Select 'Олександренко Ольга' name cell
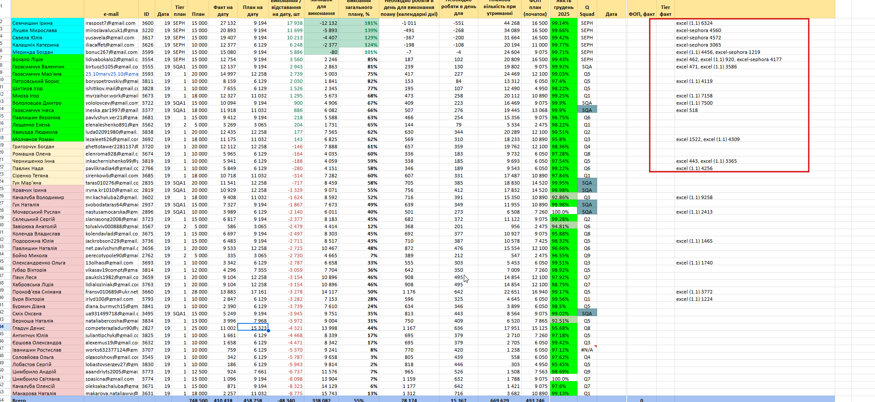Image resolution: width=875 pixels, height=402 pixels. (x=47, y=263)
